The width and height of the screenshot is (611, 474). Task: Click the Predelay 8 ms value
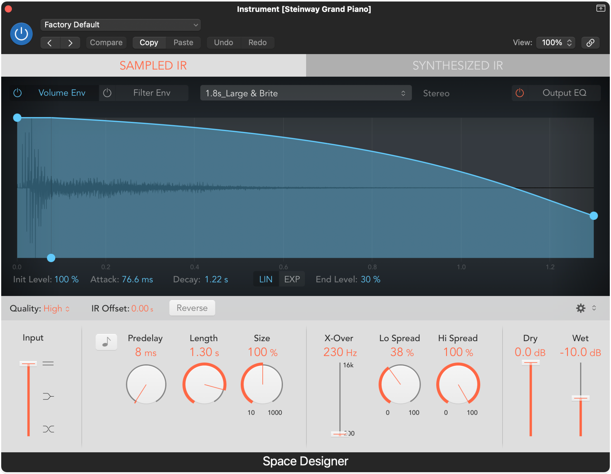(x=146, y=352)
